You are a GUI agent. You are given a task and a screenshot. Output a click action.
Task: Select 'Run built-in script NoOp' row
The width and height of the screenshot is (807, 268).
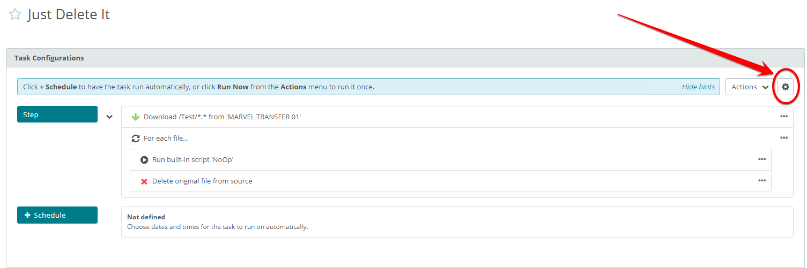(x=450, y=159)
